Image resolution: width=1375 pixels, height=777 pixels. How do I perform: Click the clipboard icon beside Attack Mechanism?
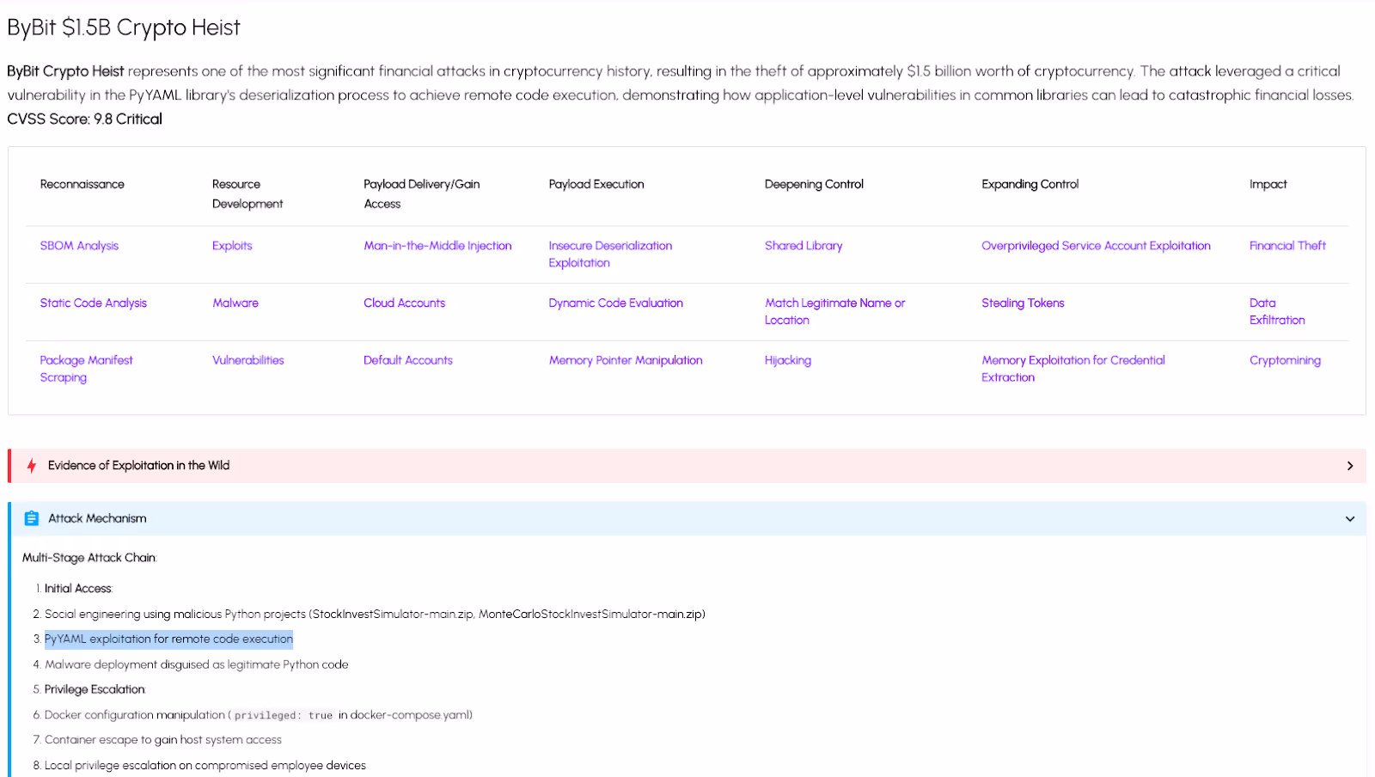(32, 518)
